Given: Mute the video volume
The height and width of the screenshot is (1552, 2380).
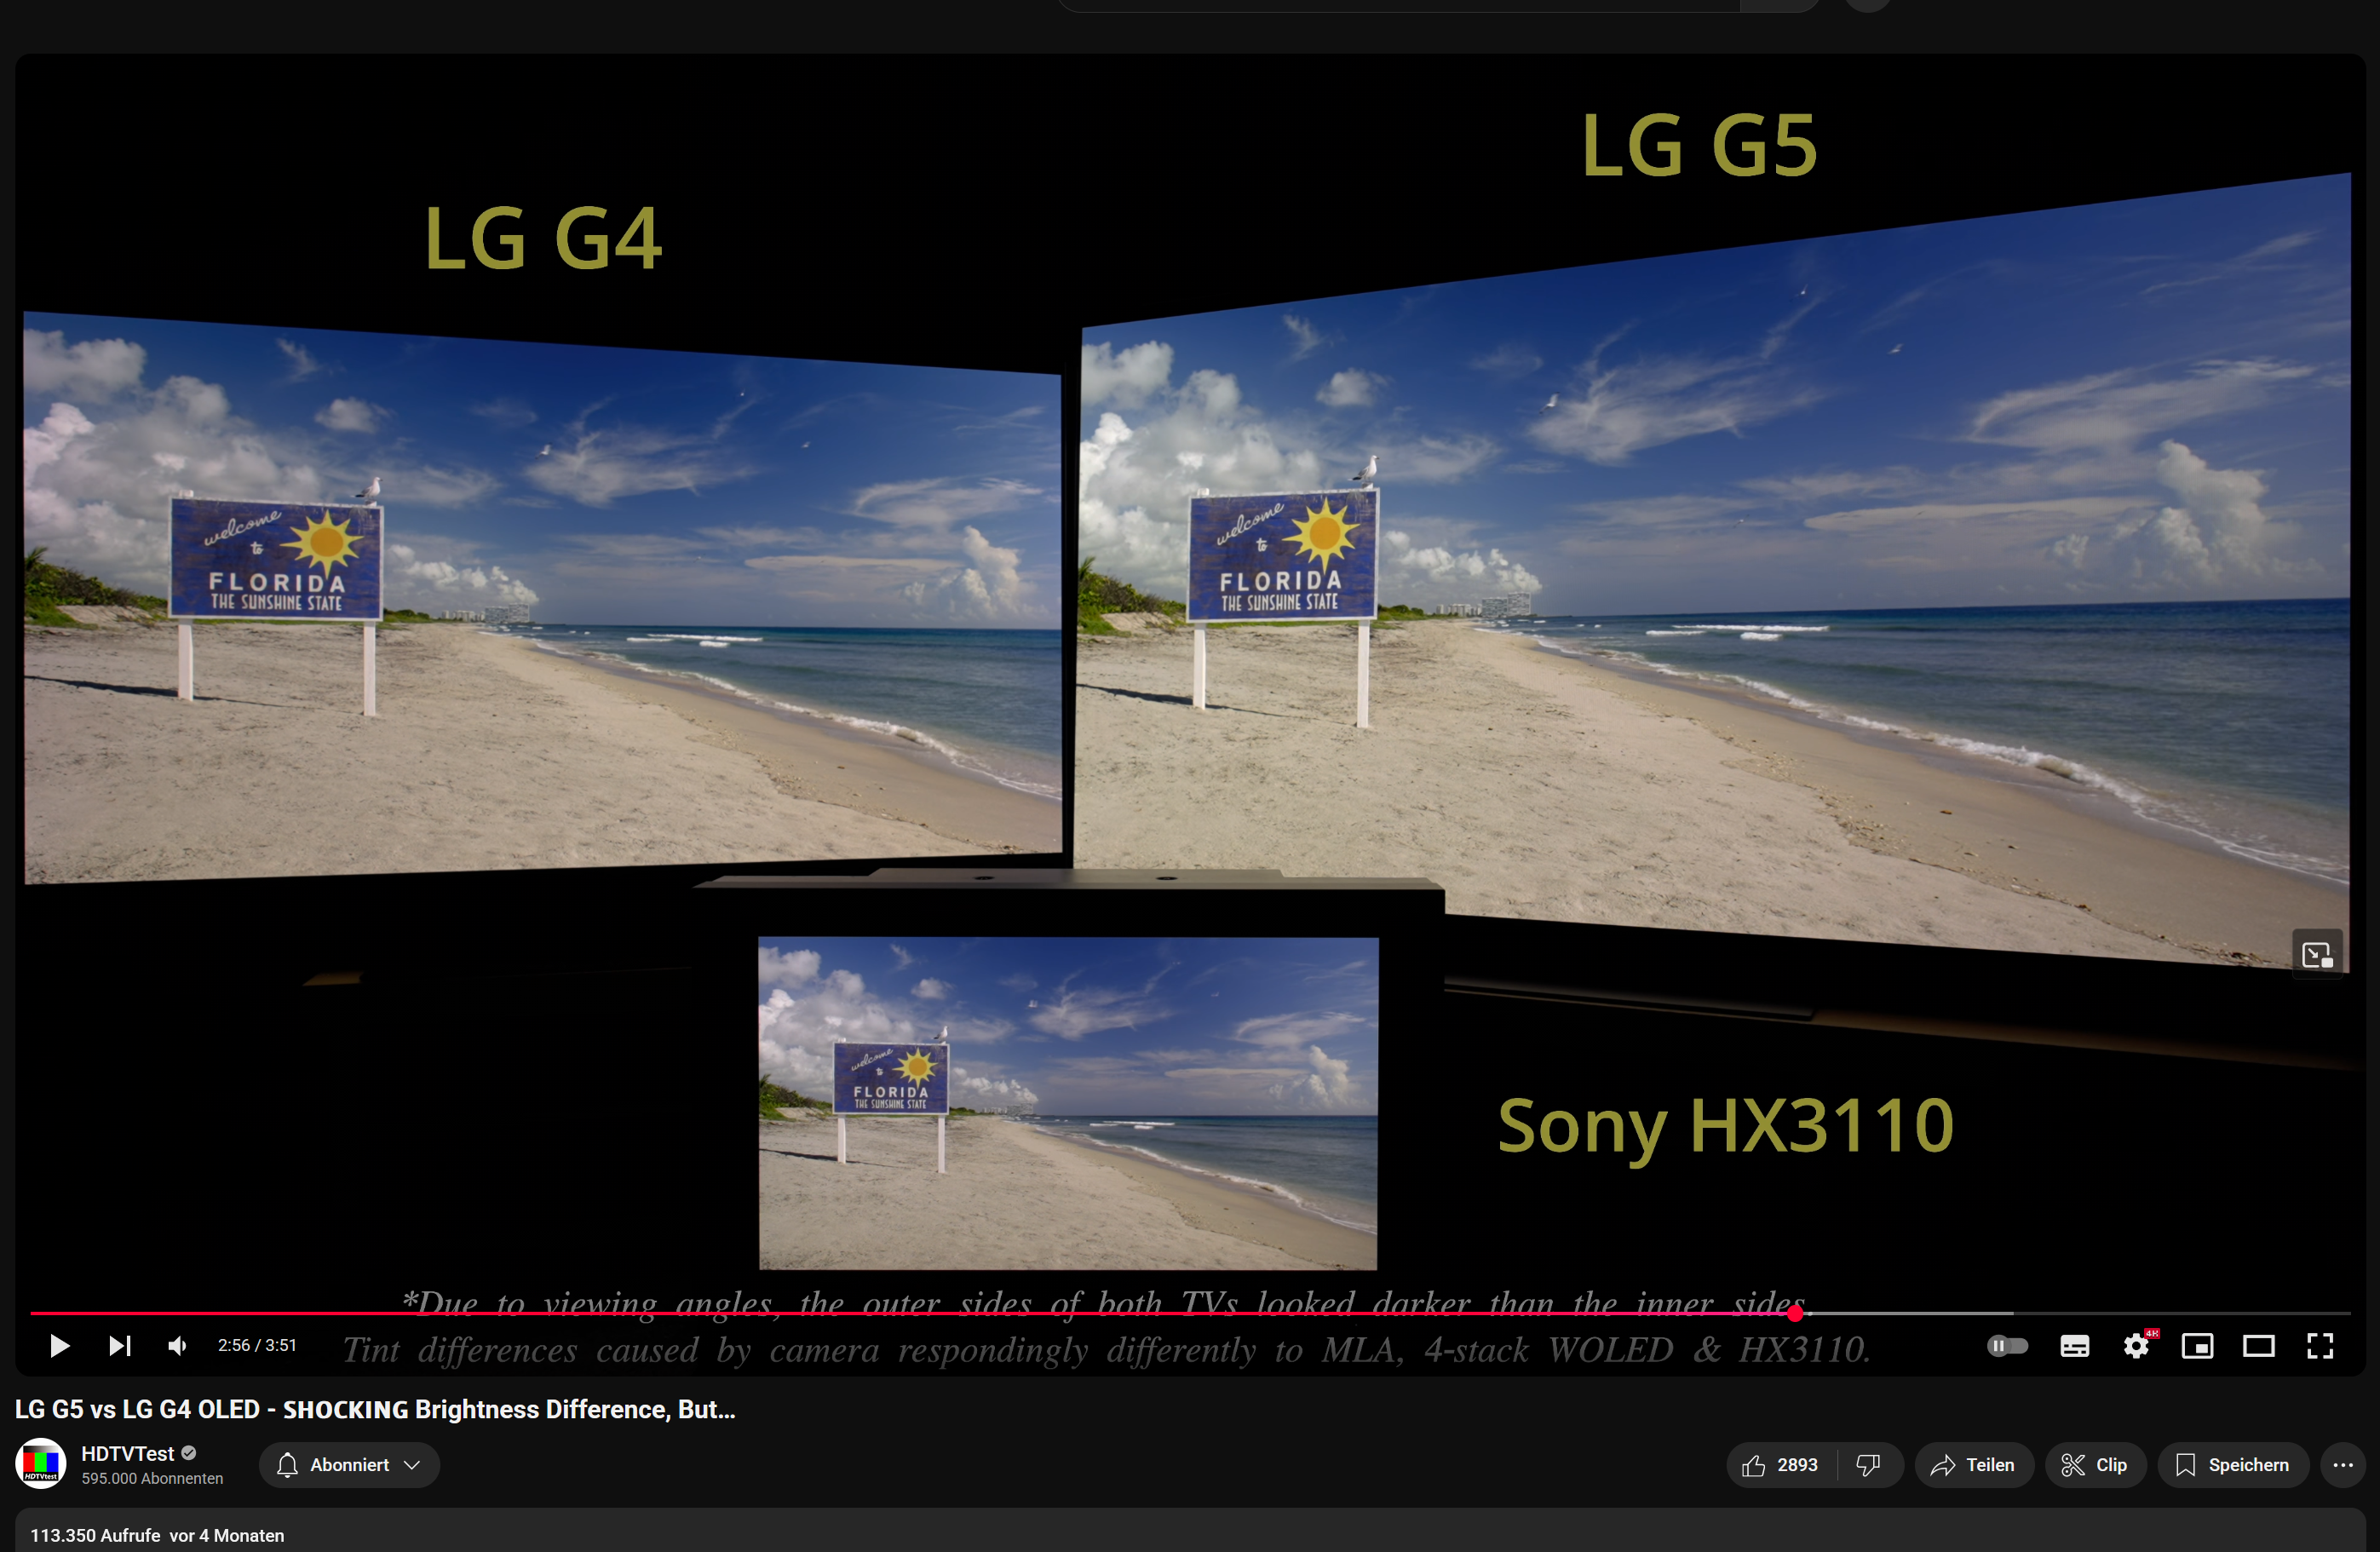Looking at the screenshot, I should click(178, 1346).
